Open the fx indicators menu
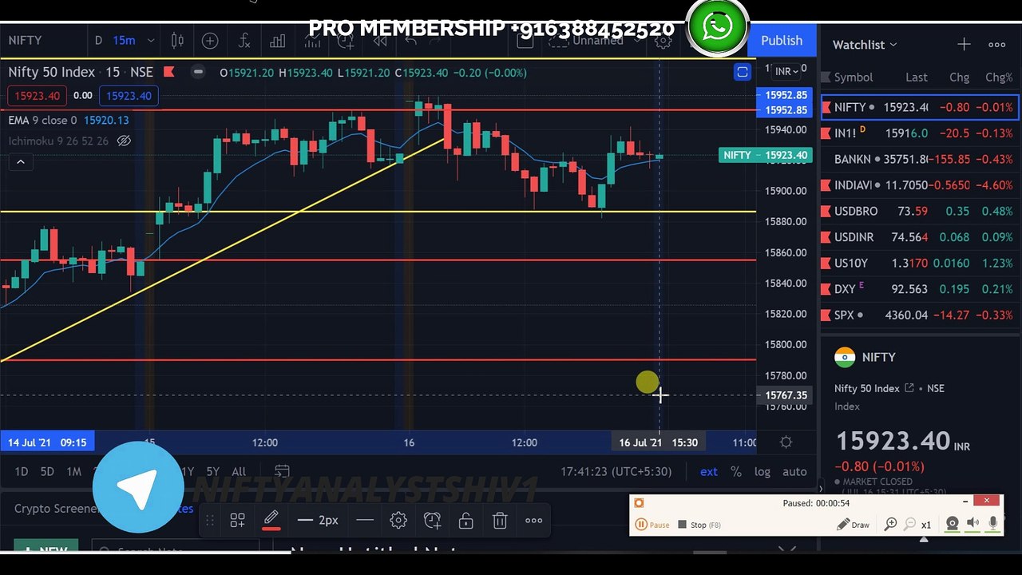Screen dimensions: 1022x575 [x=244, y=41]
